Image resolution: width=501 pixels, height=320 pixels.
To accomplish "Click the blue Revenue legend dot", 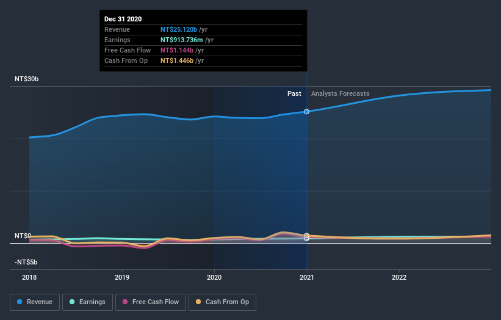I will pos(20,302).
